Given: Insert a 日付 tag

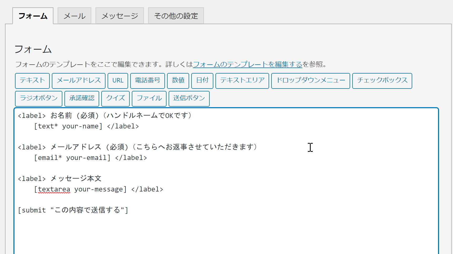Looking at the screenshot, I should [202, 81].
